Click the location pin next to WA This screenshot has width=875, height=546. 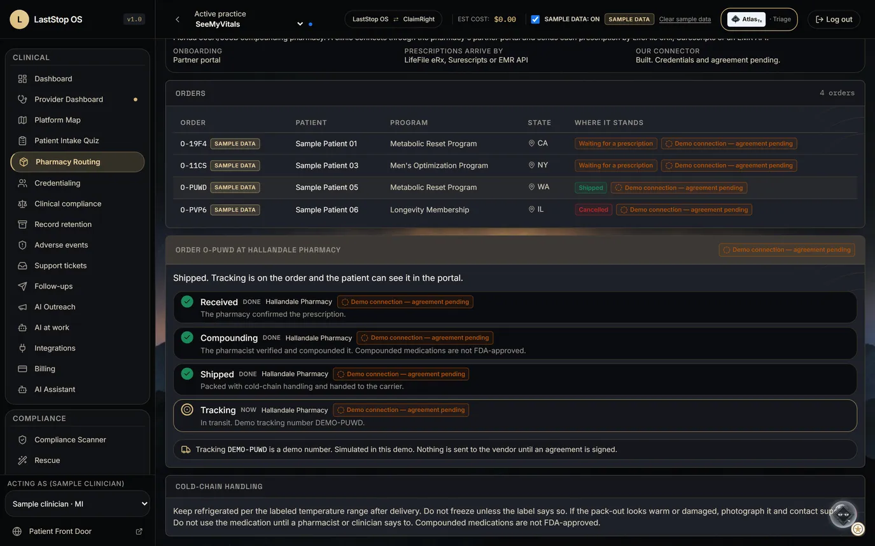click(x=531, y=187)
